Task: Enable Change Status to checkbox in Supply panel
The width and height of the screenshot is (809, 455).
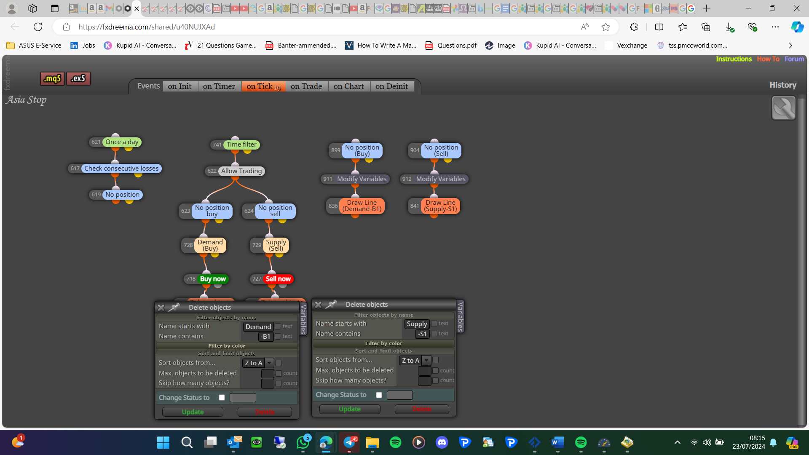Action: (379, 395)
